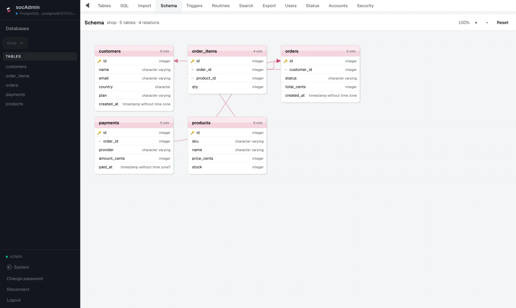Click the provider column in payments

coord(134,150)
